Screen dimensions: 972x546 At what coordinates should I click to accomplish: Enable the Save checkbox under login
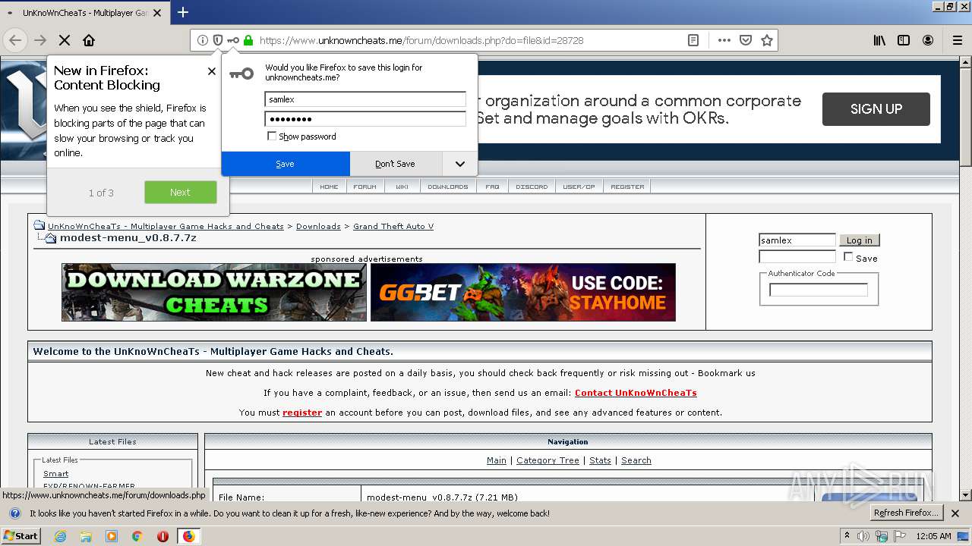(848, 257)
